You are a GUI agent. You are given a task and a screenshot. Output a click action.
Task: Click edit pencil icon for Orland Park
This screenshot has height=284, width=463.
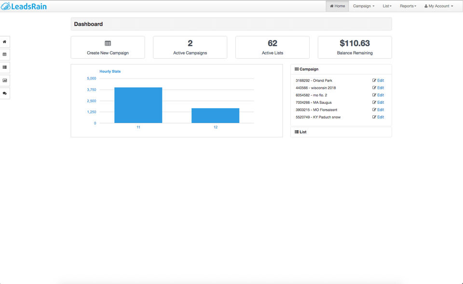(x=374, y=81)
